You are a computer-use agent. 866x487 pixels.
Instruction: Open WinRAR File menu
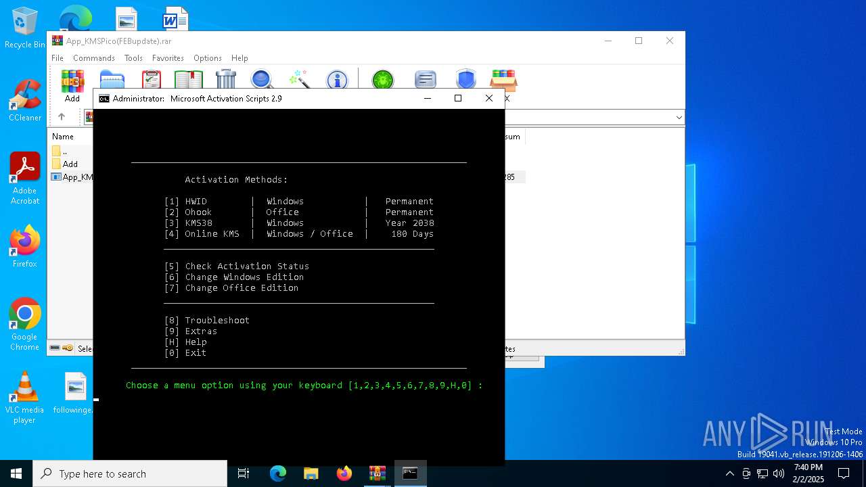[x=58, y=58]
